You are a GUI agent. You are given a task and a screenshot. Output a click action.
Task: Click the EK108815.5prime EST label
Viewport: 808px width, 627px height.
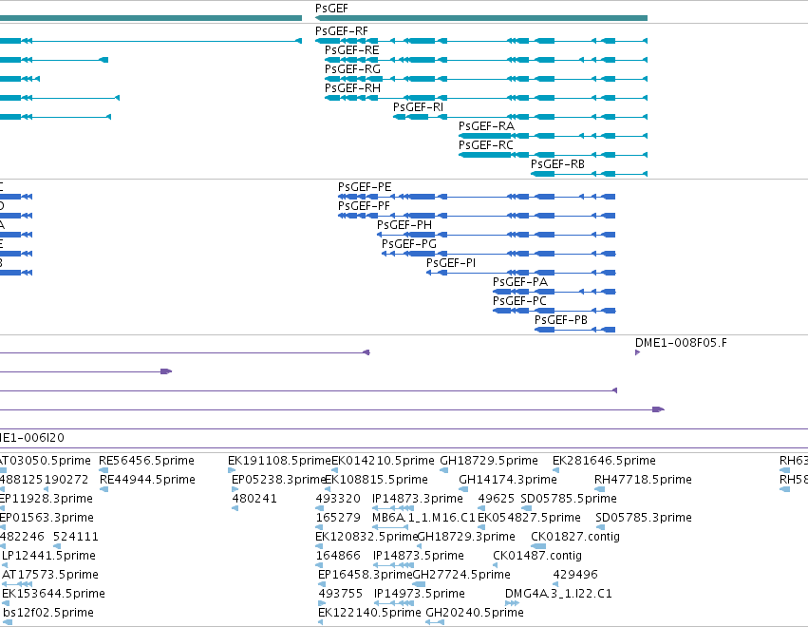coord(376,480)
